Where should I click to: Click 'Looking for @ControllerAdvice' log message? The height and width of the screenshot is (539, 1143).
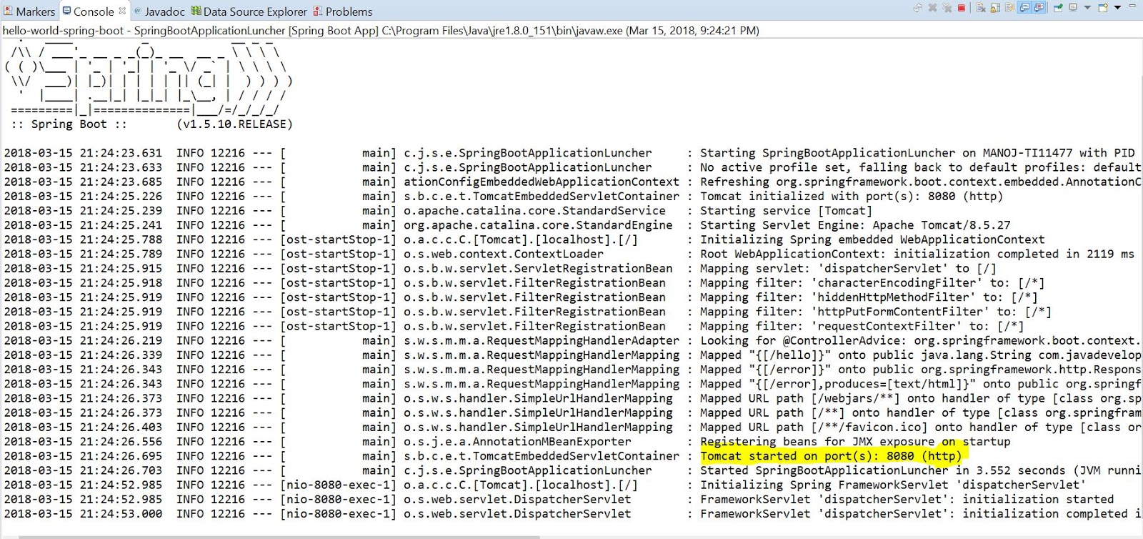921,341
